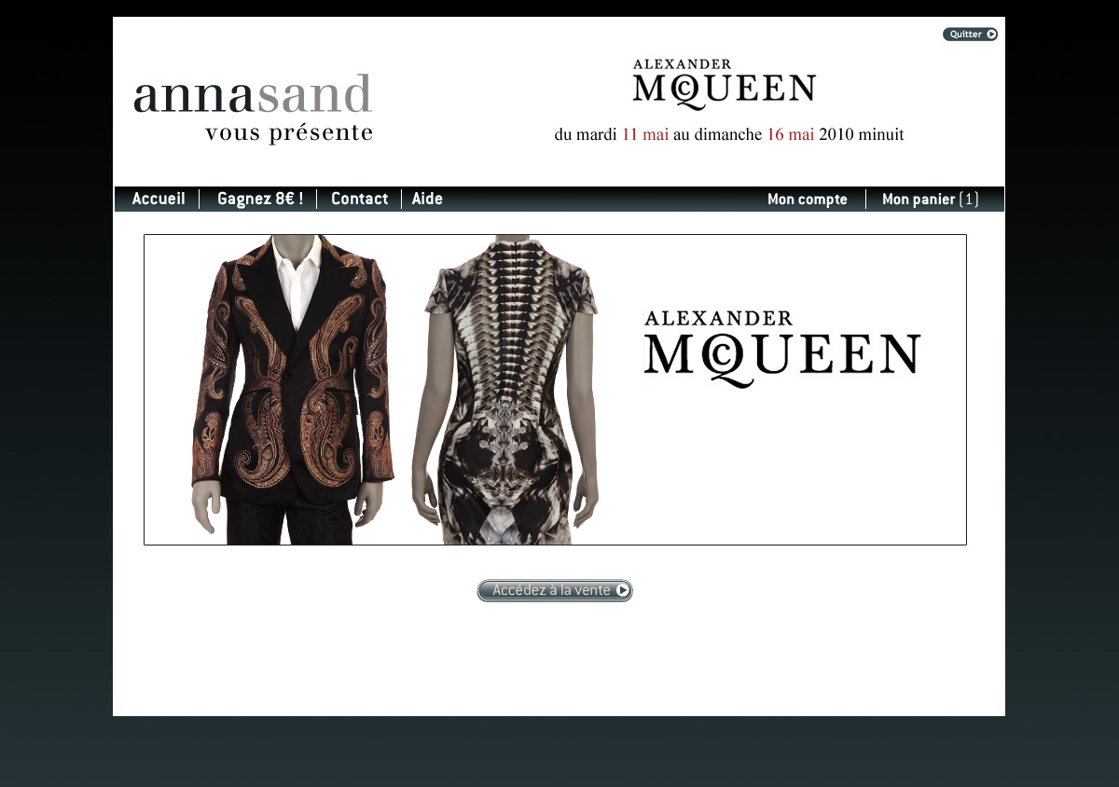1119x787 pixels.
Task: Click the vous présente tagline
Action: coord(289,133)
